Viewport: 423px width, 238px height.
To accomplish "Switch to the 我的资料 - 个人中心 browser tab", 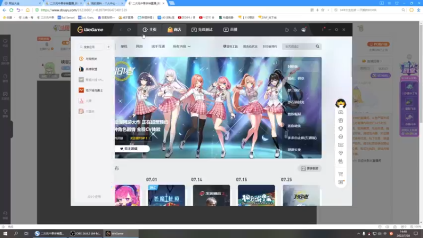I will point(105,3).
